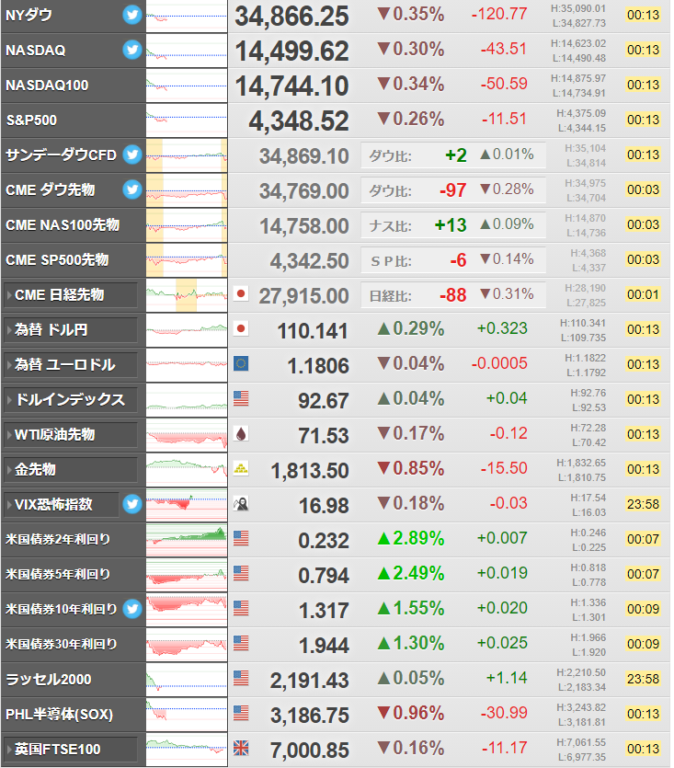Click the gold bars icon for 金先物

click(241, 469)
